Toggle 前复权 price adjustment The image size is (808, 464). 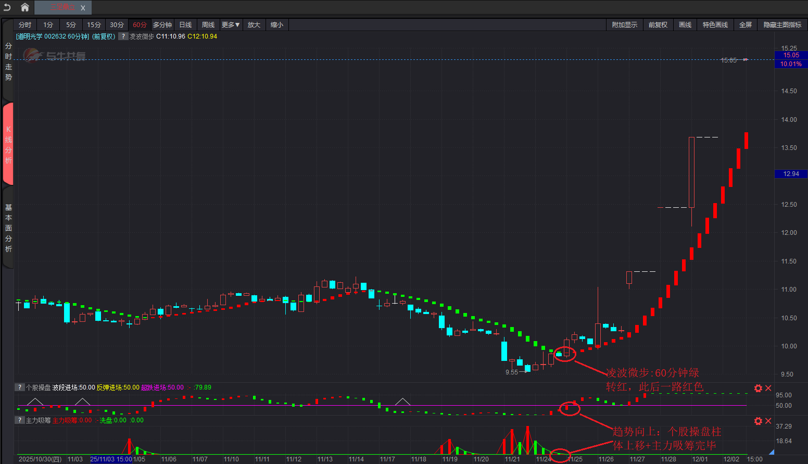pyautogui.click(x=658, y=25)
